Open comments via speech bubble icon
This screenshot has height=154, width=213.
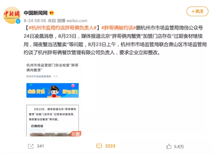pyautogui.click(x=99, y=146)
